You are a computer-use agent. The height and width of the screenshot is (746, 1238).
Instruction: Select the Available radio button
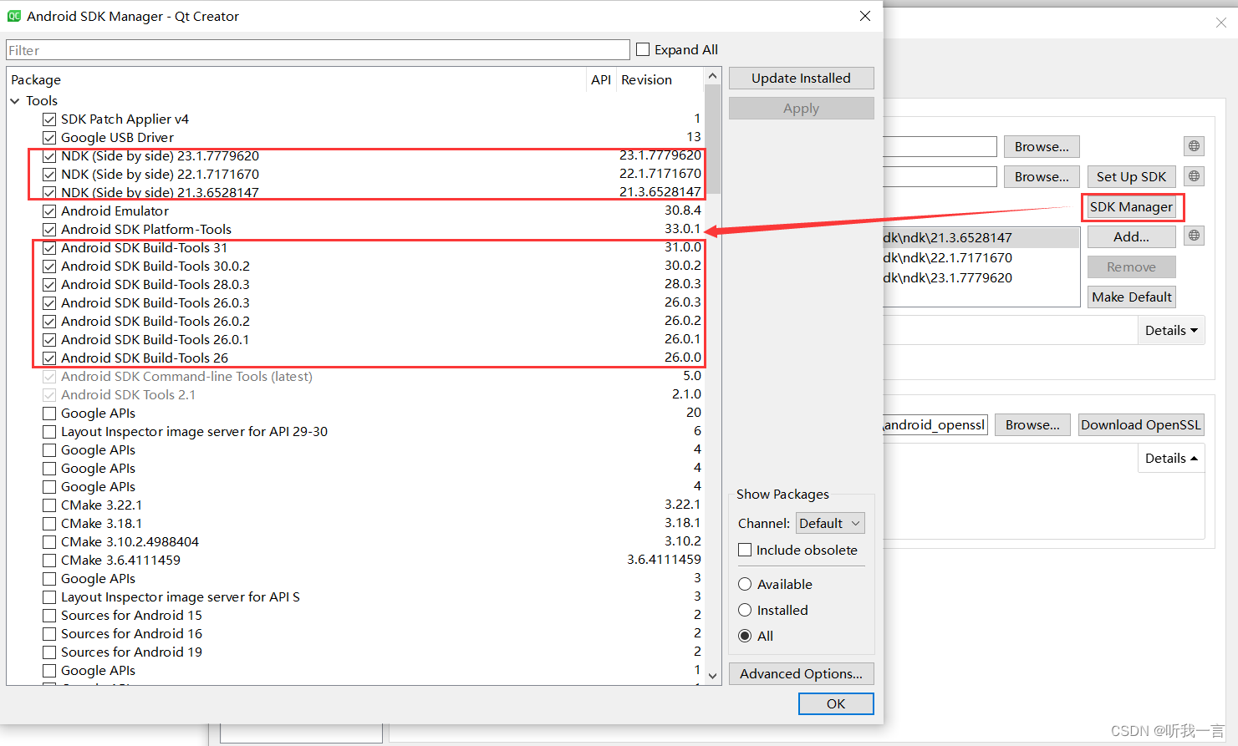click(745, 584)
